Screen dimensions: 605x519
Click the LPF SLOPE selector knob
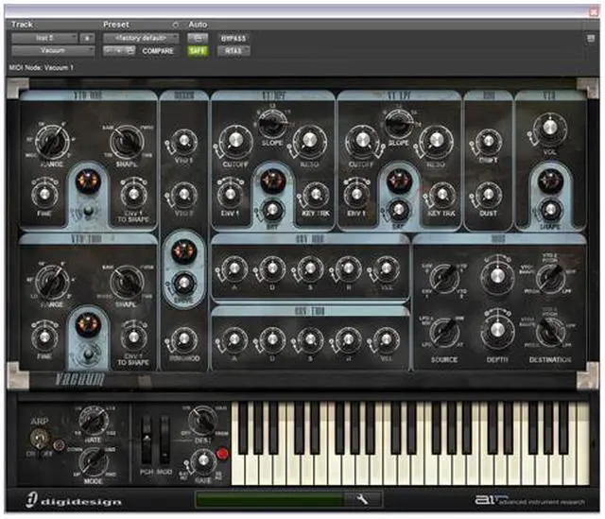click(x=399, y=122)
